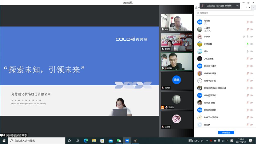Select 明伟's video thumbnail
The width and height of the screenshot is (256, 144).
point(176,22)
